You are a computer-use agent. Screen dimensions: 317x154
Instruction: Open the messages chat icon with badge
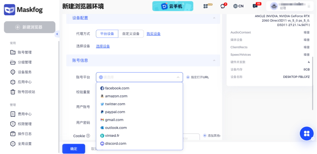[255, 6]
